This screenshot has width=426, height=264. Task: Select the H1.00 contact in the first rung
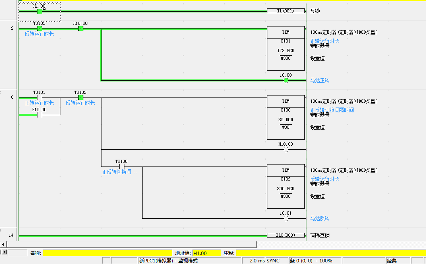click(40, 11)
